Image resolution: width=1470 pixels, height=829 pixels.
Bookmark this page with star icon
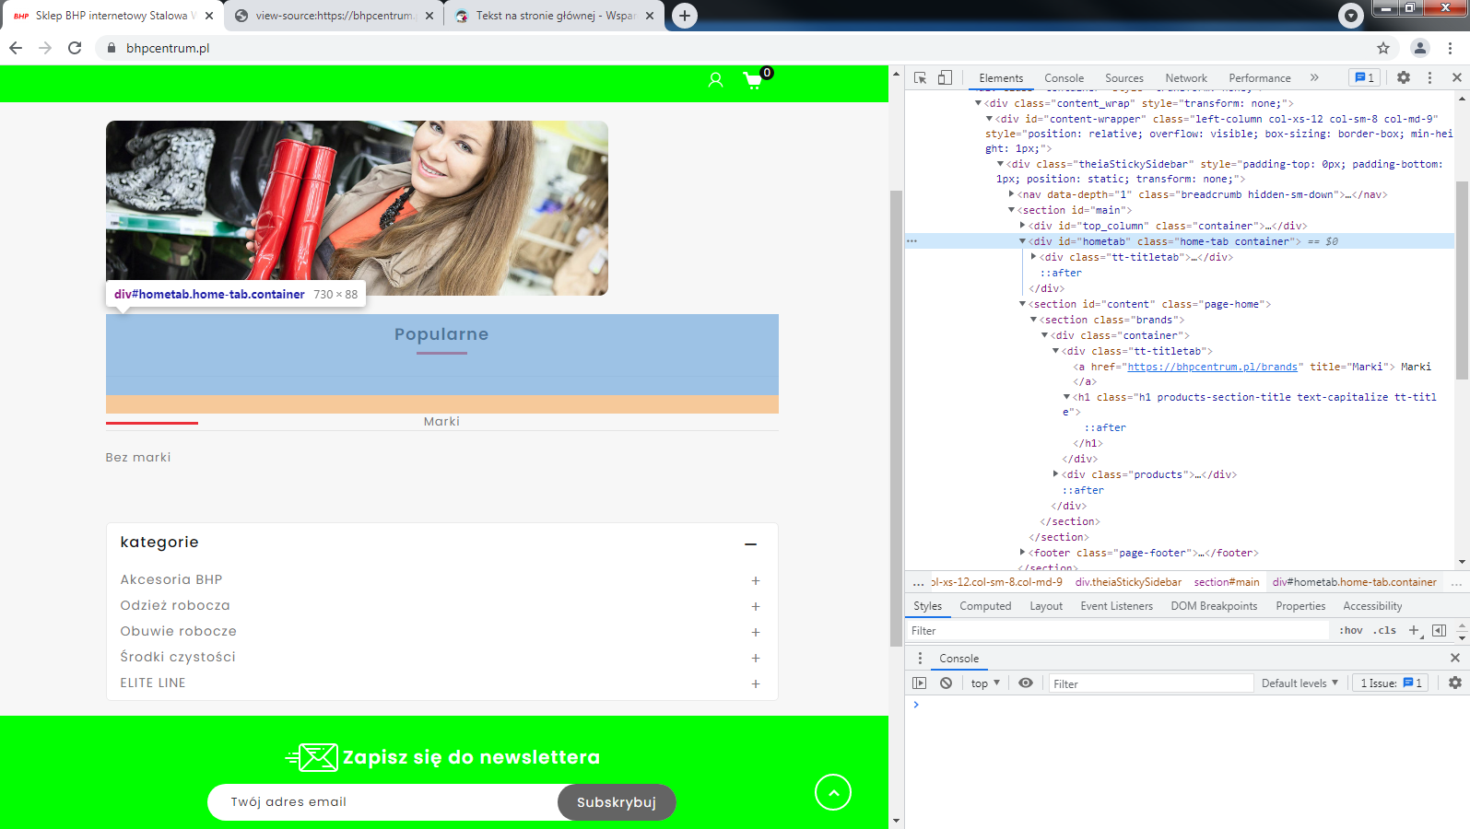pyautogui.click(x=1382, y=48)
